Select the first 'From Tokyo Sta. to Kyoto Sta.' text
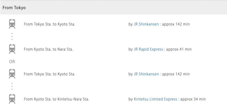The image size is (227, 109). [49, 24]
